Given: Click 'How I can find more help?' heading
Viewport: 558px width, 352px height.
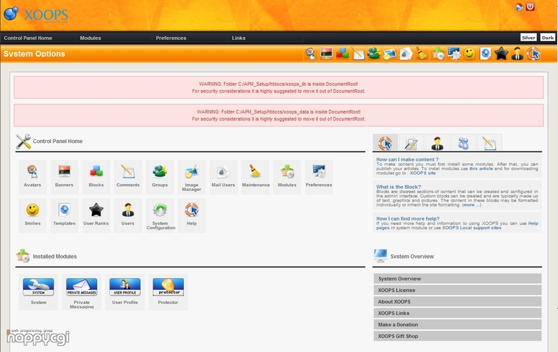Looking at the screenshot, I should pos(408,219).
